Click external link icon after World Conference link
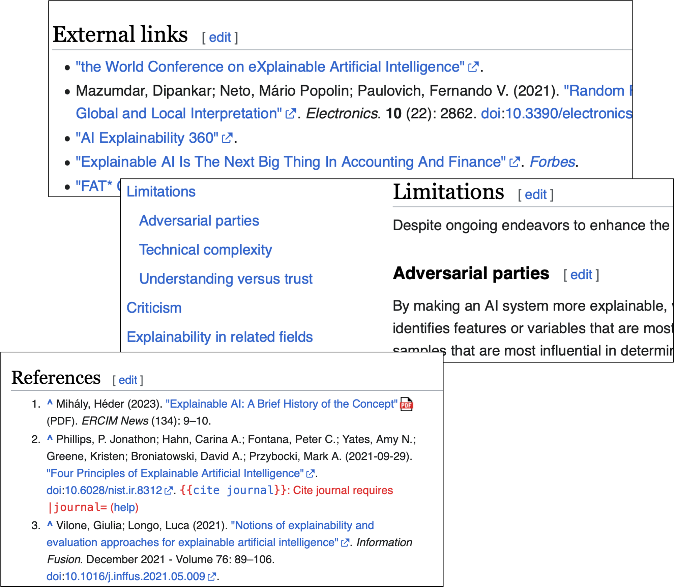Image resolution: width=675 pixels, height=587 pixels. point(473,67)
